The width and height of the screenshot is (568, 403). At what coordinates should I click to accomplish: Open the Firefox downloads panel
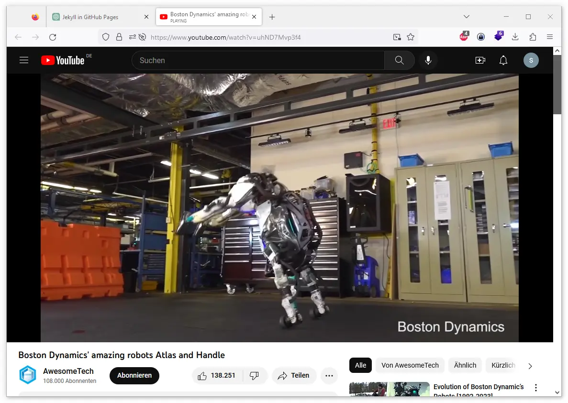click(x=515, y=37)
